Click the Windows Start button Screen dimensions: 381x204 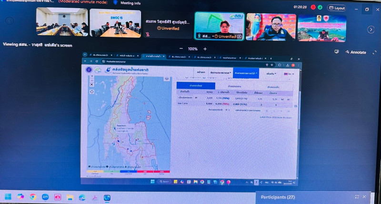(8, 196)
